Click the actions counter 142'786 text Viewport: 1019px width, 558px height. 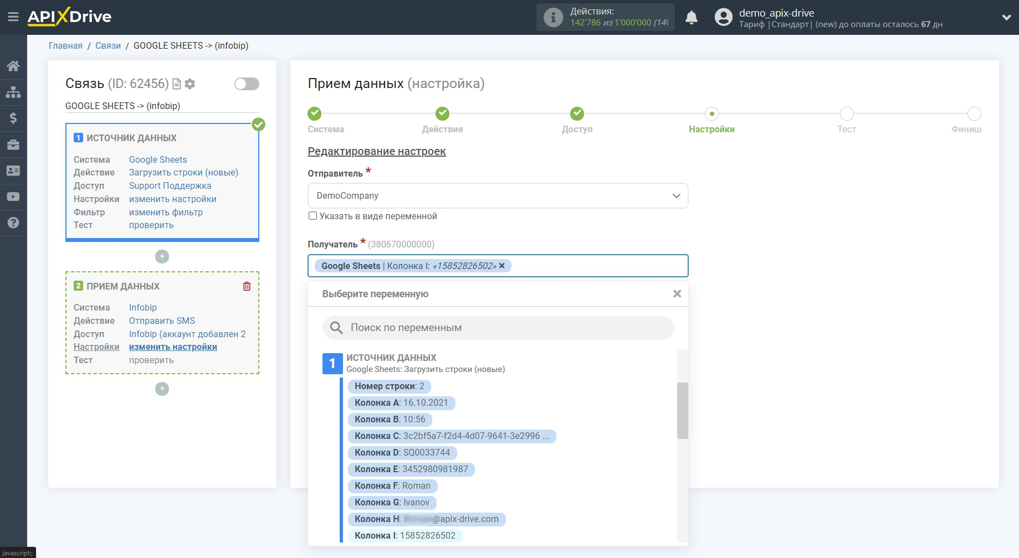point(585,23)
